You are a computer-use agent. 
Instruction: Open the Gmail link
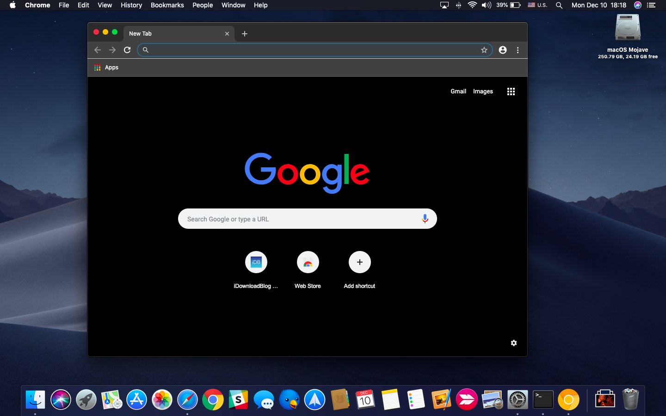click(x=458, y=92)
